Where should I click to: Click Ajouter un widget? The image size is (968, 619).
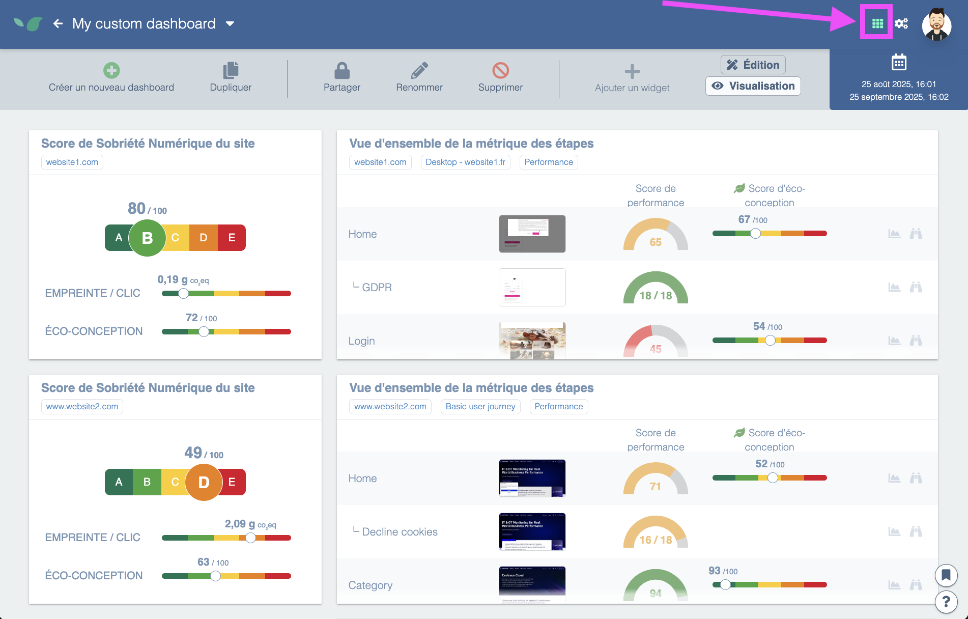pyautogui.click(x=632, y=78)
